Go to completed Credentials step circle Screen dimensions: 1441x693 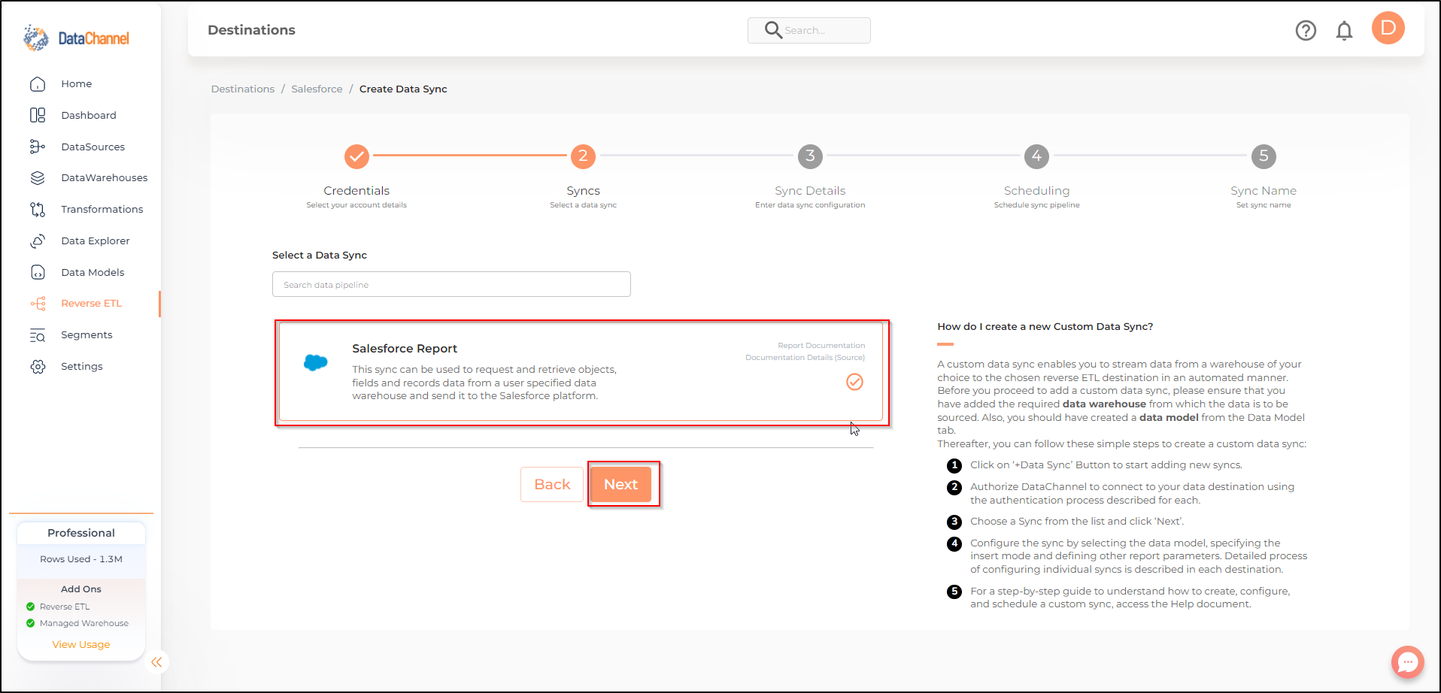[356, 156]
